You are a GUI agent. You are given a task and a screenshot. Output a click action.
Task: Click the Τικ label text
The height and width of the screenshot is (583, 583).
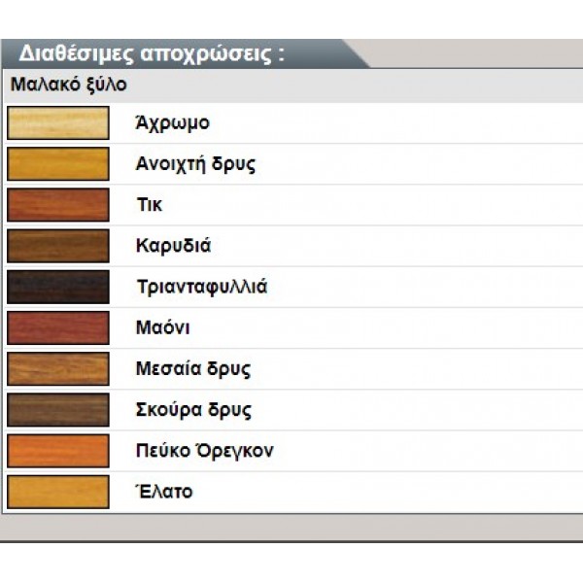click(150, 204)
